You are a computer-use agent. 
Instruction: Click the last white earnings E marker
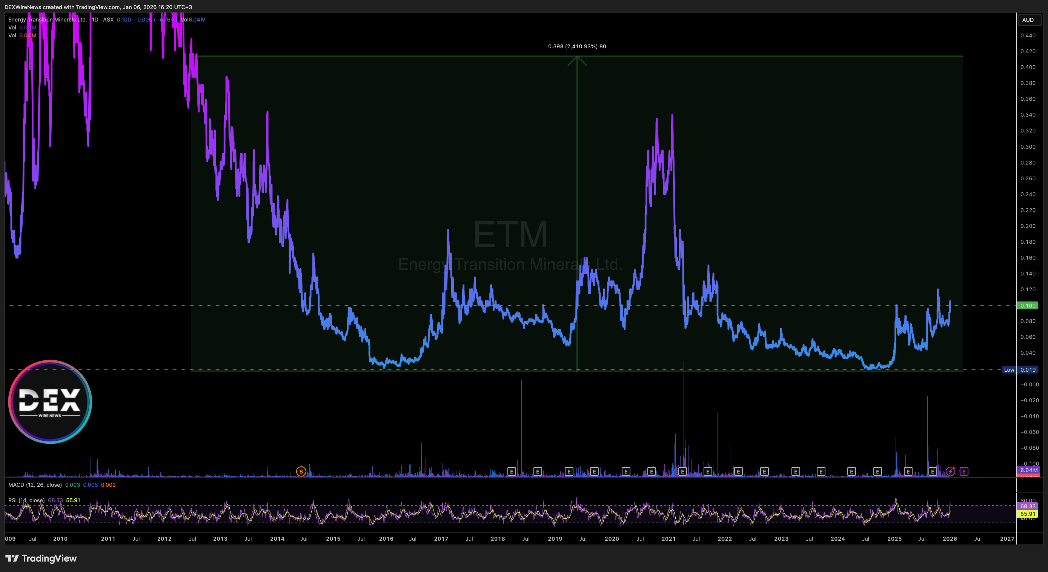click(933, 472)
